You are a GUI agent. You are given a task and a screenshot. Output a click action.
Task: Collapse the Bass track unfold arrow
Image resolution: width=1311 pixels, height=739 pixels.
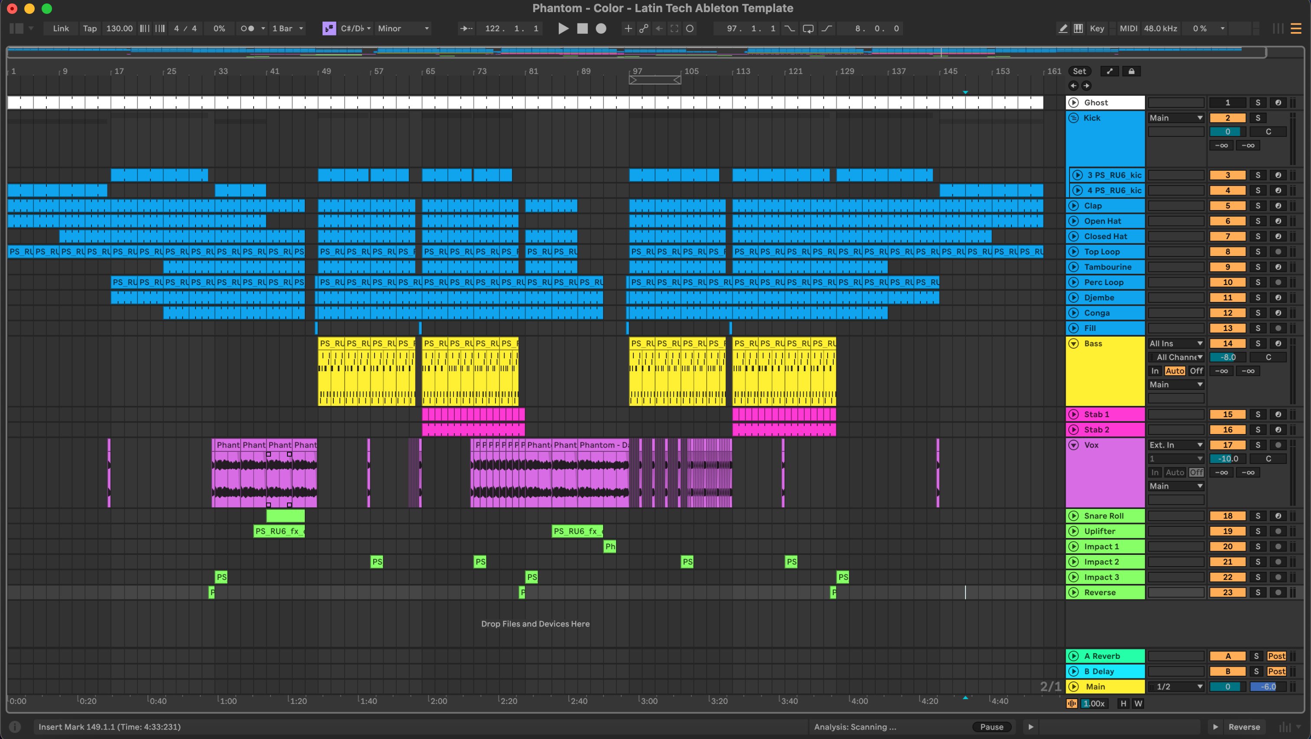(1073, 344)
